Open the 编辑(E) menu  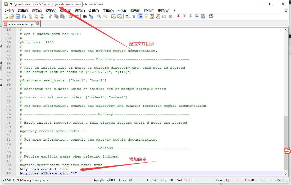pyautogui.click(x=23, y=11)
